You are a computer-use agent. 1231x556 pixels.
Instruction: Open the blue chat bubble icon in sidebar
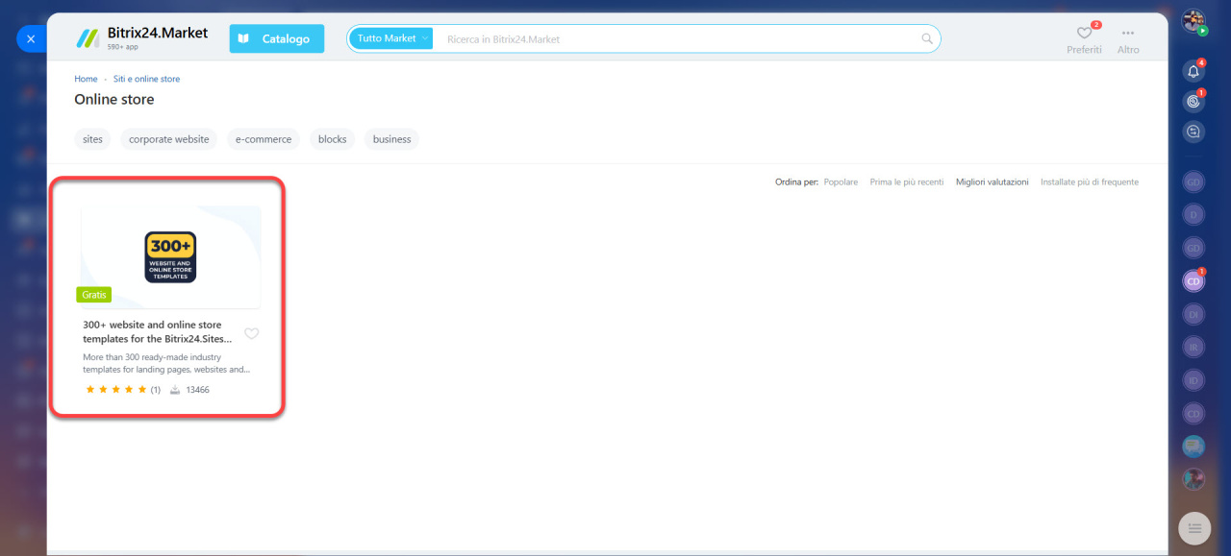(x=1193, y=446)
